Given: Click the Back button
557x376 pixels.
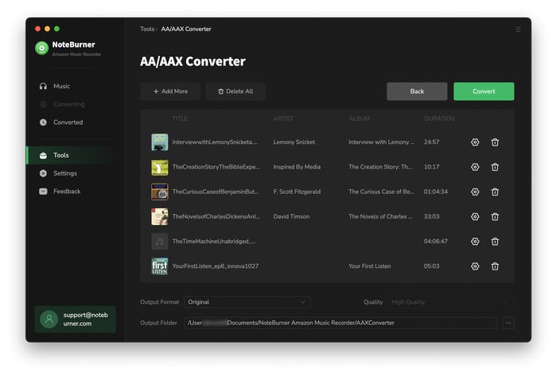Looking at the screenshot, I should (x=417, y=91).
